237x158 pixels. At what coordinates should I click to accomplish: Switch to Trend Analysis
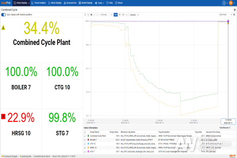[39, 3]
